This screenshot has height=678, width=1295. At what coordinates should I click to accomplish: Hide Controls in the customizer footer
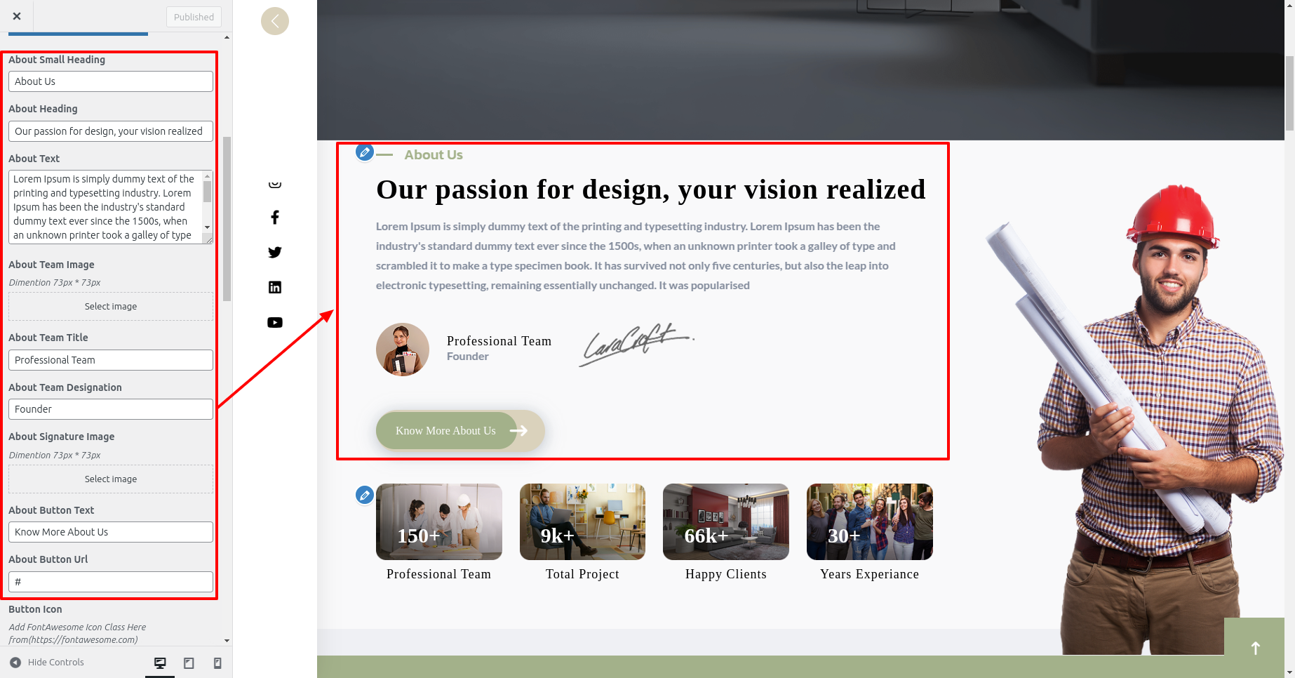47,662
